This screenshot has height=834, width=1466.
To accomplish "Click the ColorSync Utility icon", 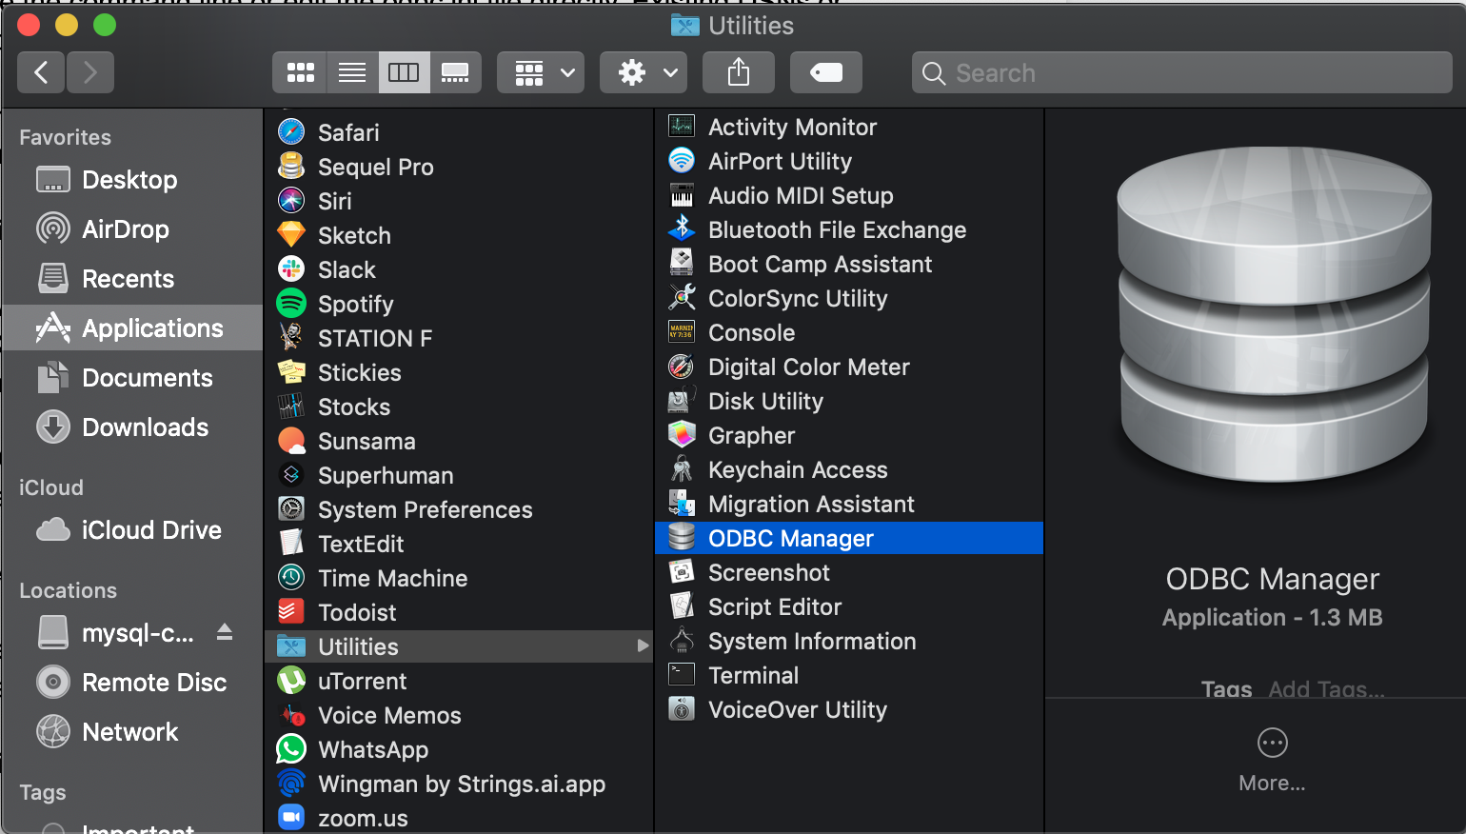I will (682, 298).
